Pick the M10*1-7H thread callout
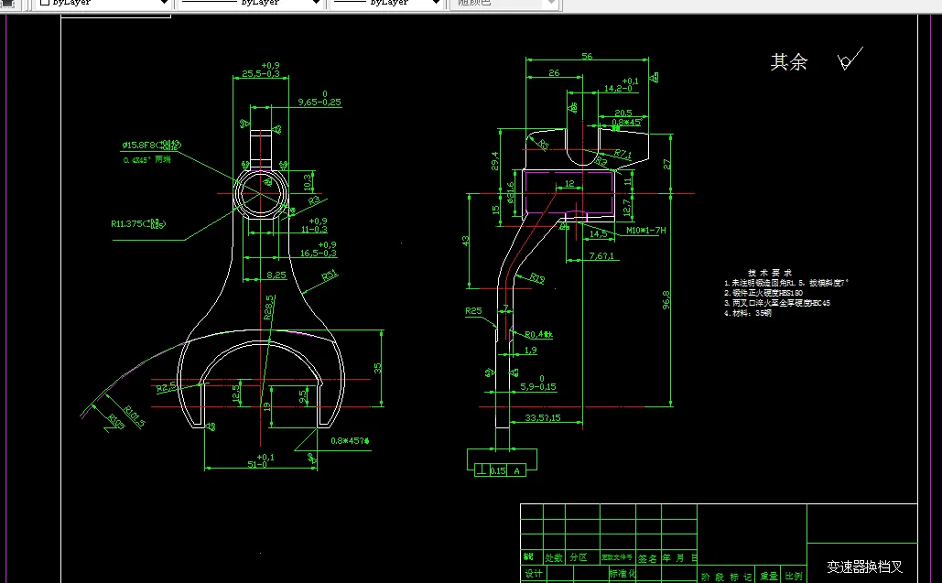The image size is (942, 583). tap(645, 231)
